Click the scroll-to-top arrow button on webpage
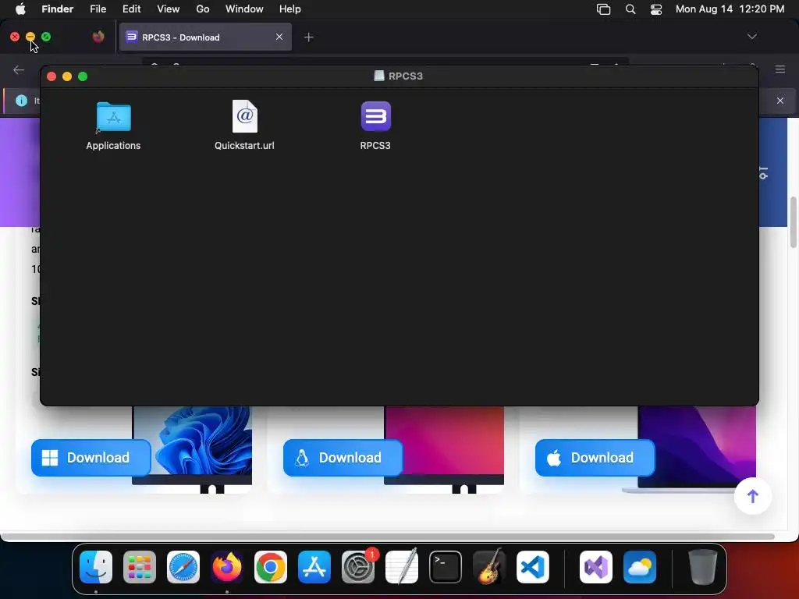 coord(753,496)
